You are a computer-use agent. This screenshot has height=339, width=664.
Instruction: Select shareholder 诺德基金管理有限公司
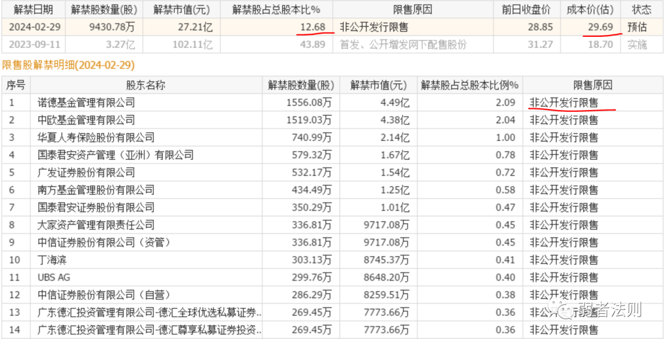tap(87, 102)
